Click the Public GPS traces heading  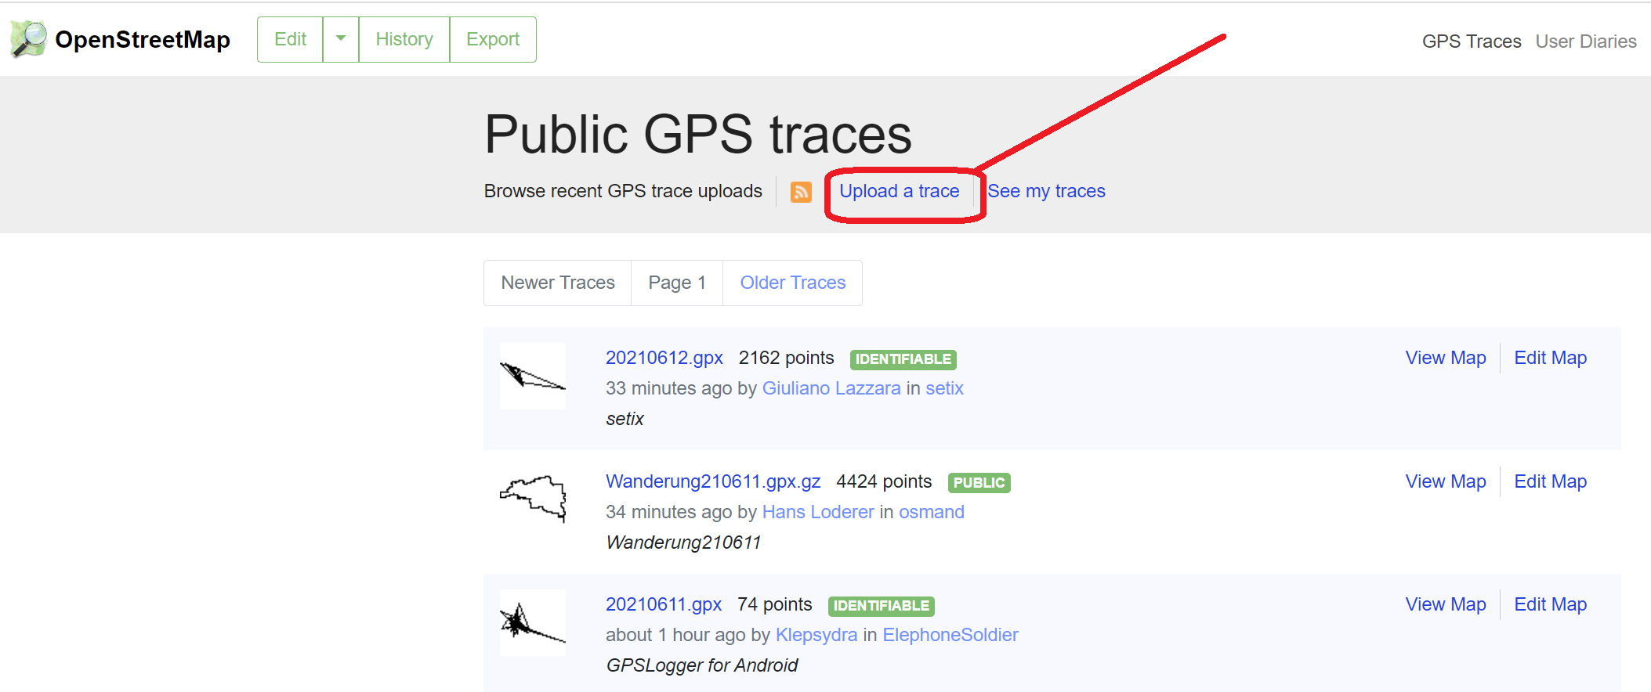click(x=698, y=134)
